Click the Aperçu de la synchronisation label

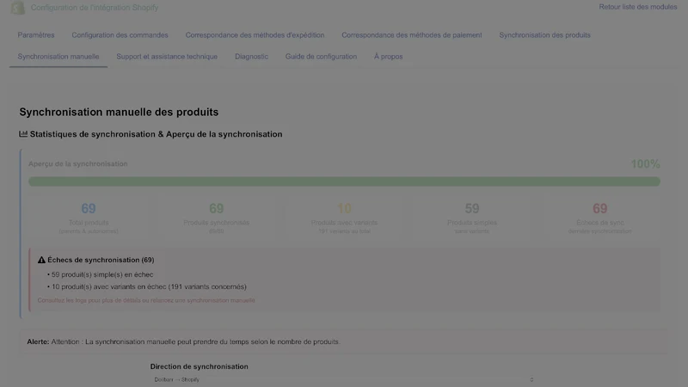(78, 163)
